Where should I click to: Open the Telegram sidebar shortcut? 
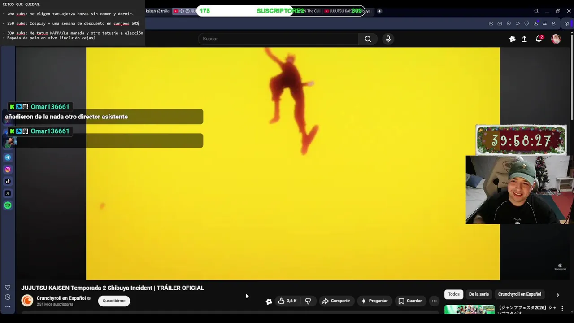click(x=8, y=157)
